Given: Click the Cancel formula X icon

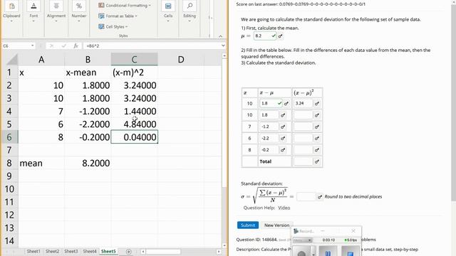Looking at the screenshot, I should pos(51,46).
